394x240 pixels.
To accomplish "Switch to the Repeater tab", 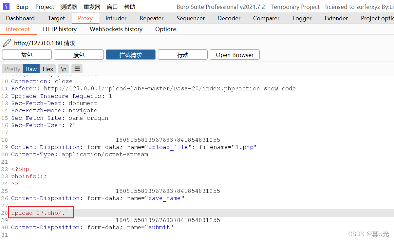I will point(152,18).
